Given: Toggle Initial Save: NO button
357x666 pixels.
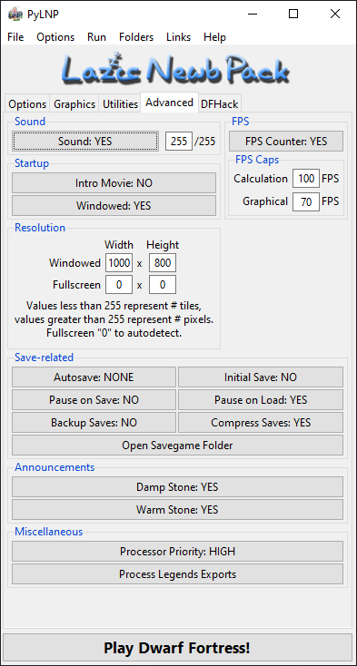Looking at the screenshot, I should (x=261, y=377).
